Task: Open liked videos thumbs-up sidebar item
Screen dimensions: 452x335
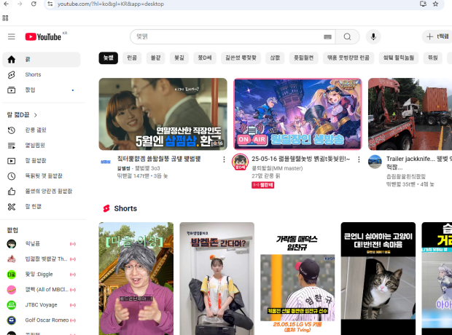Action: [11, 191]
